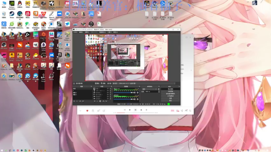The width and height of the screenshot is (271, 152).
Task: Open the playlist queue in music player
Action: pos(190,111)
